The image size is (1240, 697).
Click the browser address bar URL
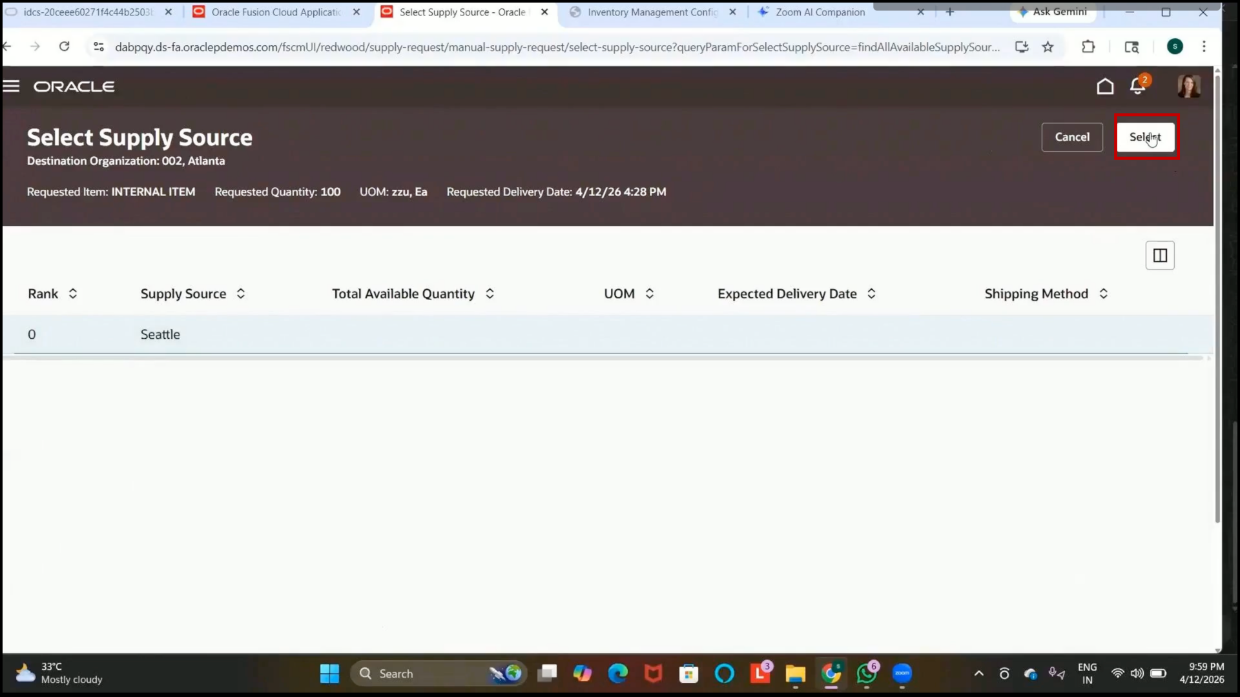pos(557,47)
